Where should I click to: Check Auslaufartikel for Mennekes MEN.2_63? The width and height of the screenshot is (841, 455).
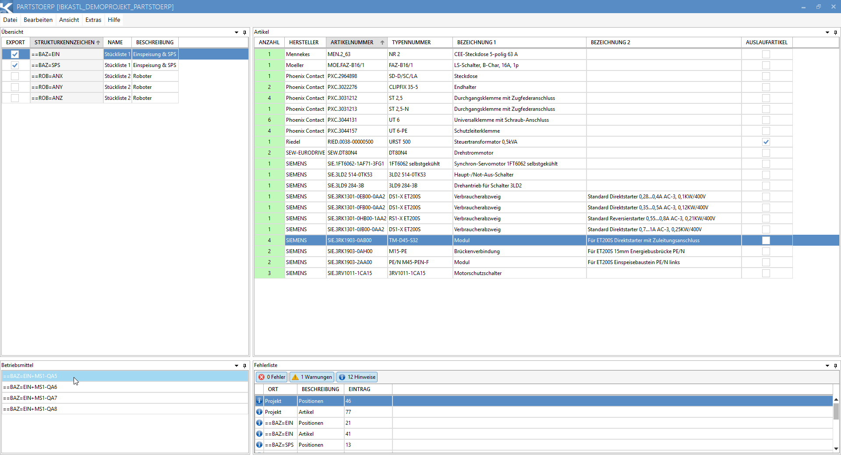tap(766, 54)
